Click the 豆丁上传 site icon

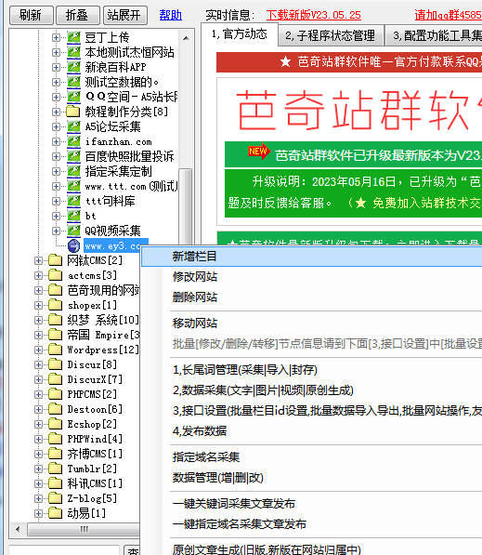73,37
